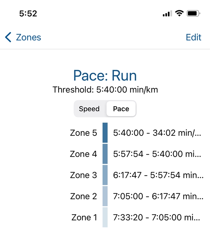The width and height of the screenshot is (210, 238).
Task: Tap the Zone 2 color bar
Action: [x=105, y=196]
